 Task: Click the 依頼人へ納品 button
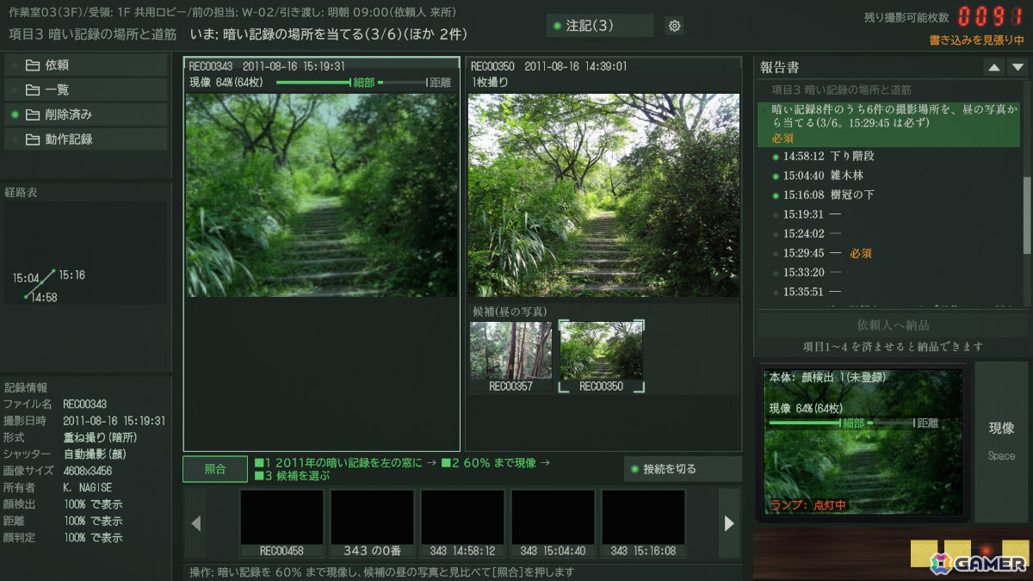893,325
